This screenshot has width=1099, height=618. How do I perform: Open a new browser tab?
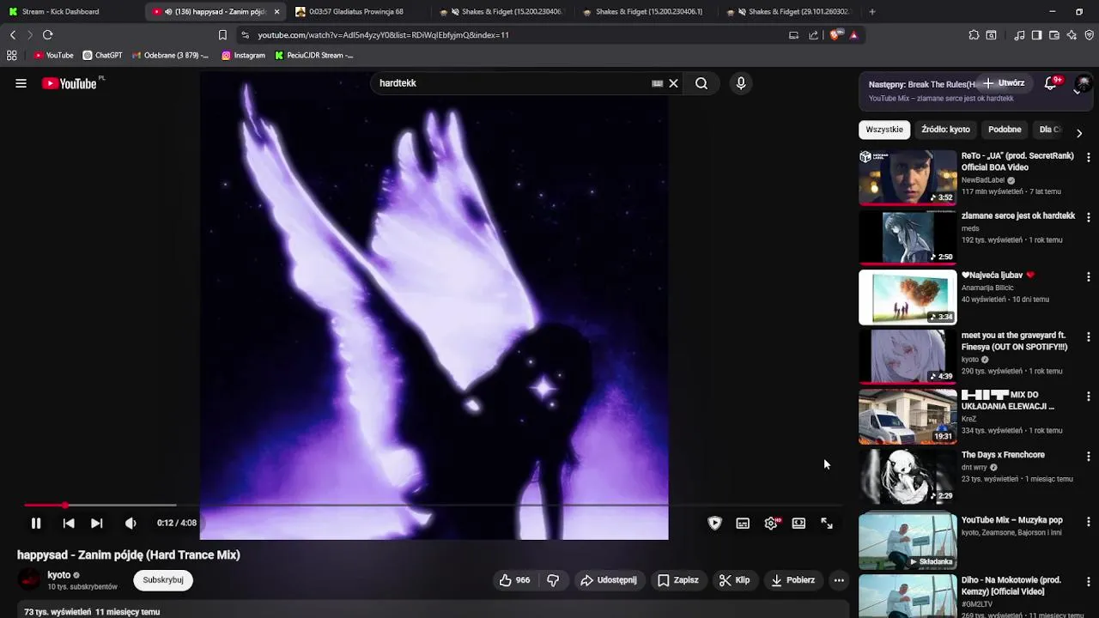(872, 12)
